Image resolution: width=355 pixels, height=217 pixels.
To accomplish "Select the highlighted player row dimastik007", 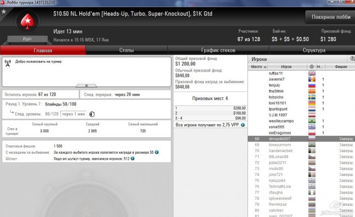I will 301,139.
